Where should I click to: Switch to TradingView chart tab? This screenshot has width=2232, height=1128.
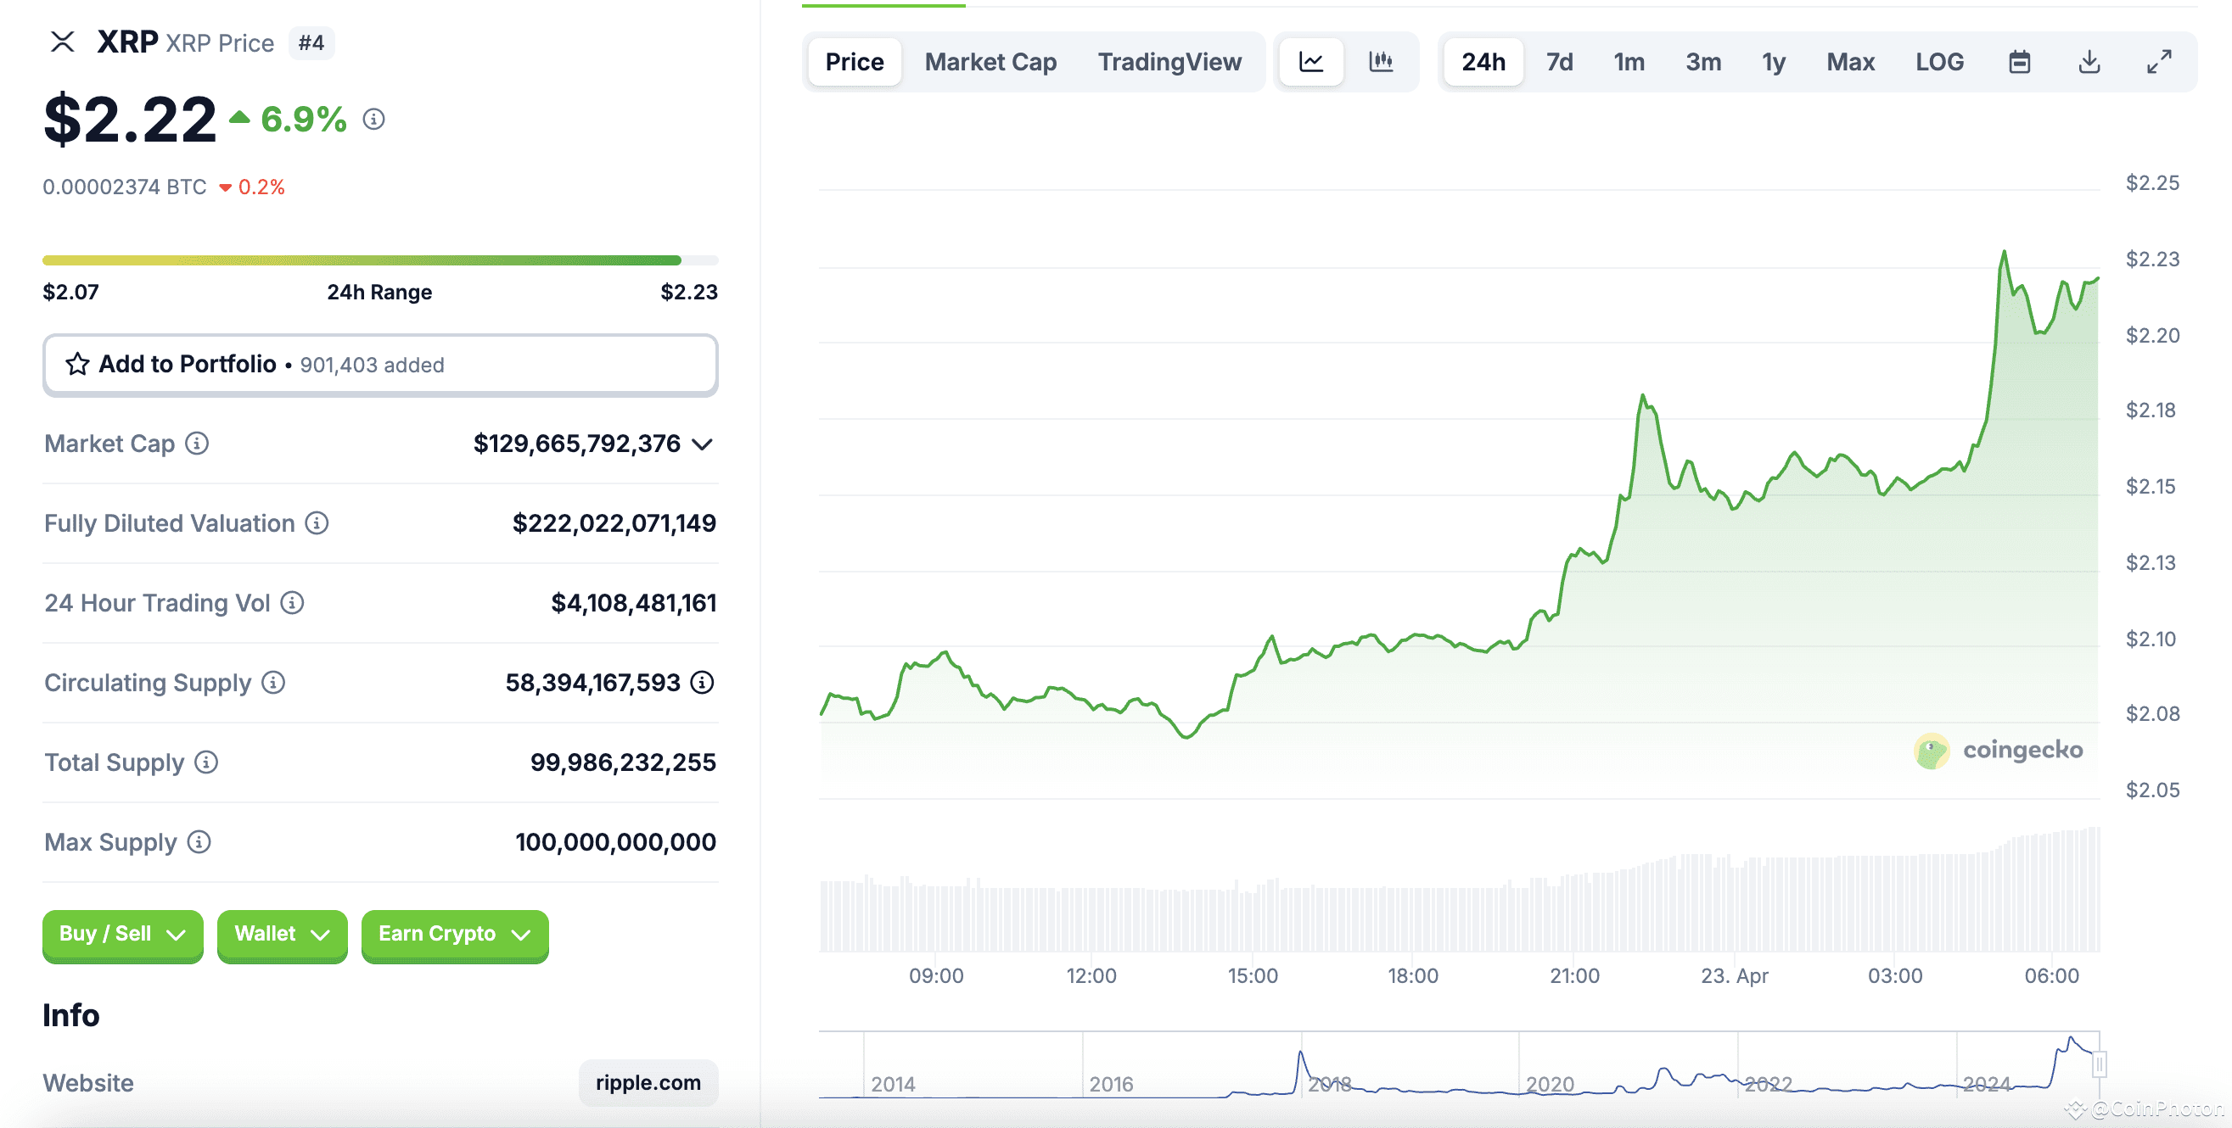click(1169, 61)
